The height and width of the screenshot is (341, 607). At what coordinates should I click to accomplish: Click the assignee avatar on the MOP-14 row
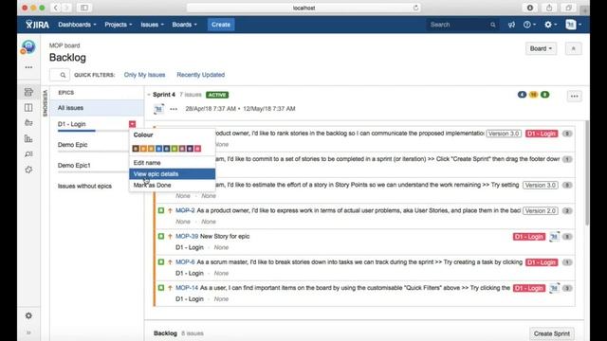click(554, 288)
